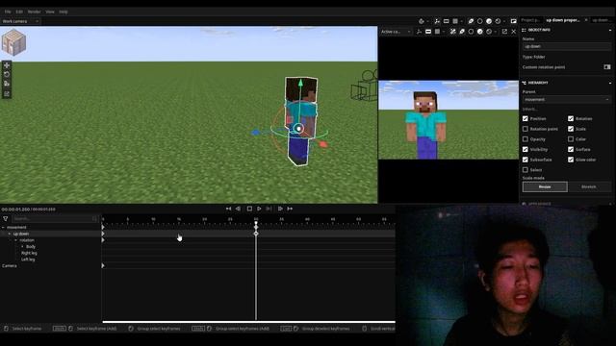Image resolution: width=616 pixels, height=346 pixels.
Task: Select the Resize scale mode button
Action: click(x=545, y=186)
